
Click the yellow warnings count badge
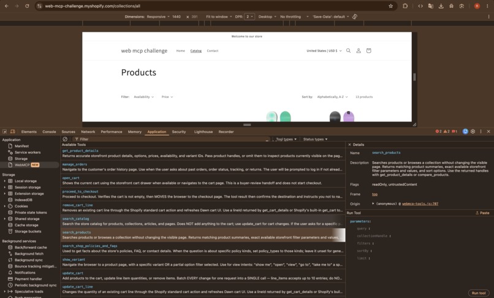pos(446,131)
